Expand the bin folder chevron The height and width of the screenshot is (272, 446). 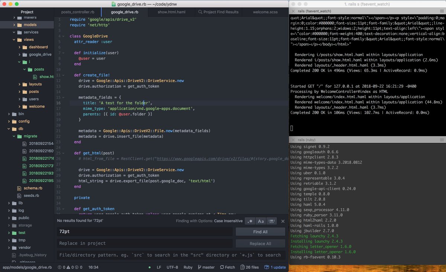pos(9,114)
